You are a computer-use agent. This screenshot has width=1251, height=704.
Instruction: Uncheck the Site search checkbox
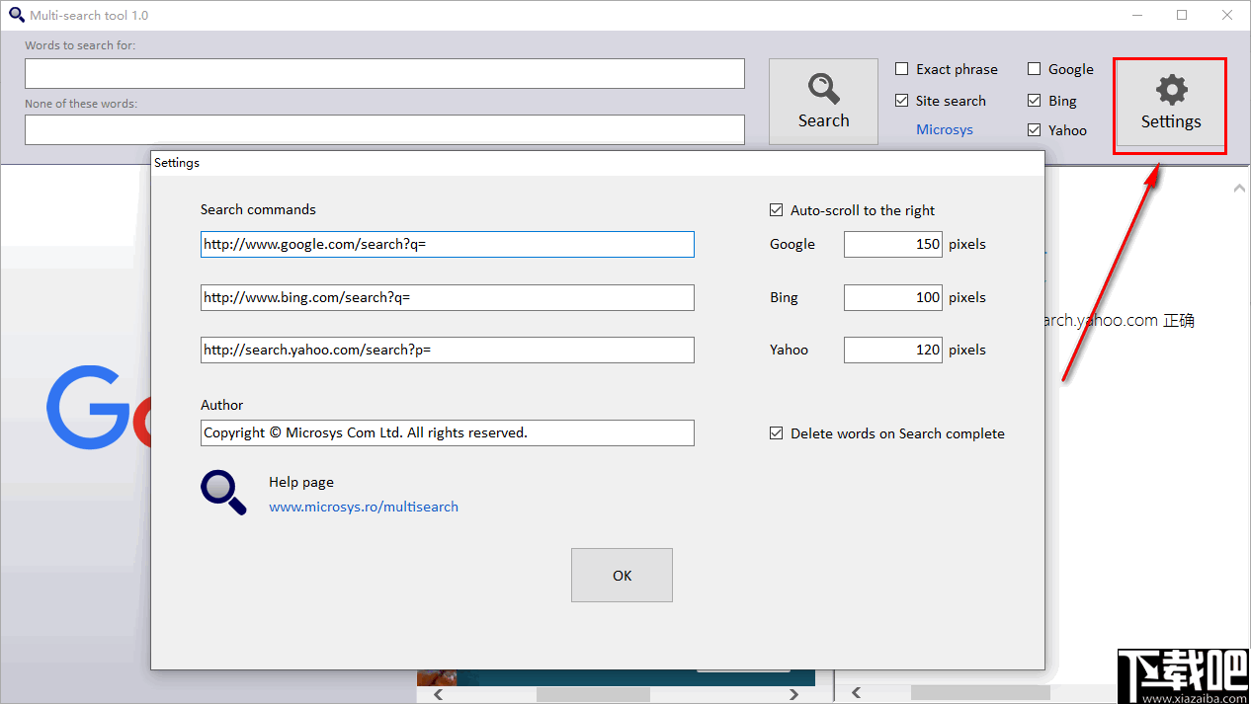(902, 101)
